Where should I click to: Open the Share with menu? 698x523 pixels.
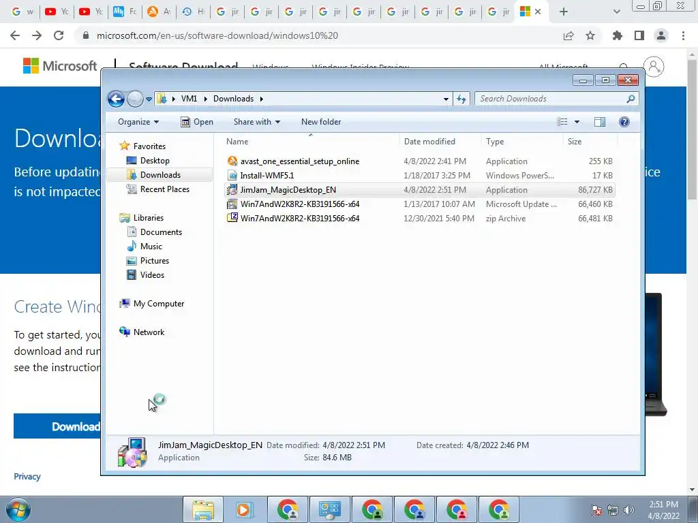(257, 122)
